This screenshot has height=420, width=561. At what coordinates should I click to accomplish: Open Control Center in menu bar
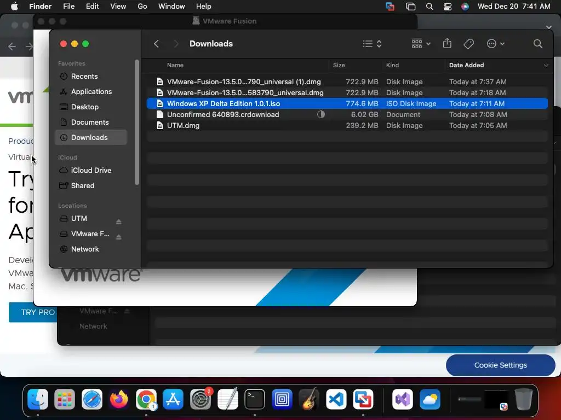[x=448, y=7]
